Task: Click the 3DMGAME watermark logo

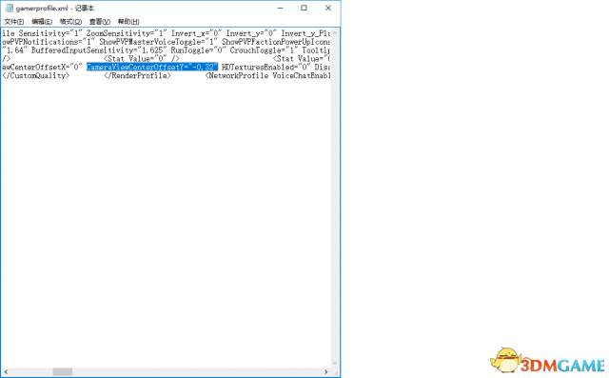Action: [x=548, y=361]
